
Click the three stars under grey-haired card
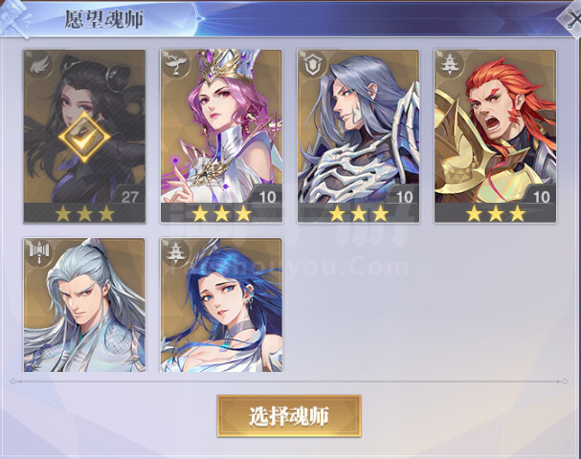point(359,213)
